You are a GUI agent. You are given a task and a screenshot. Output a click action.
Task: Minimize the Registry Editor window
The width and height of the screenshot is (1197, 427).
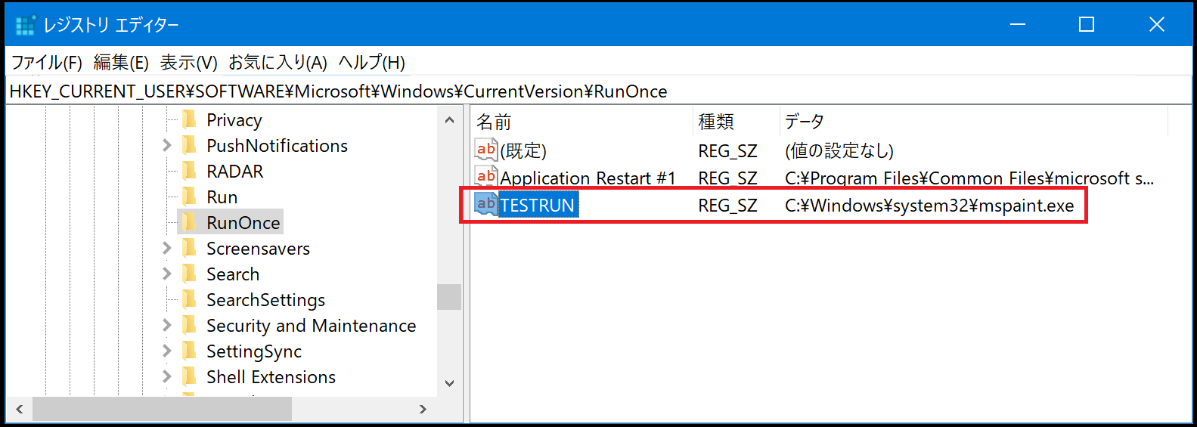[1018, 24]
